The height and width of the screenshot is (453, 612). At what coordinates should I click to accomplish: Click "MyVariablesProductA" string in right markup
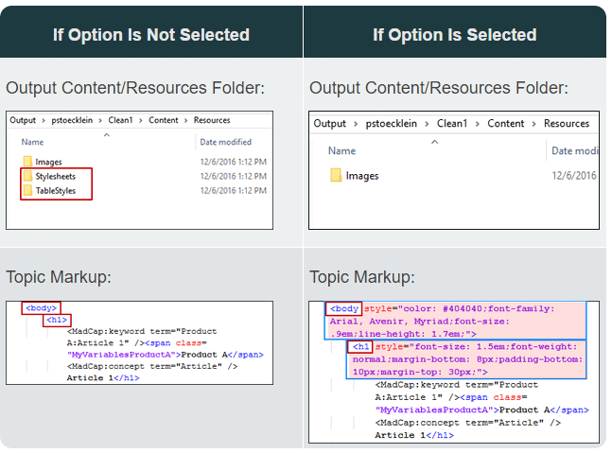tap(434, 410)
